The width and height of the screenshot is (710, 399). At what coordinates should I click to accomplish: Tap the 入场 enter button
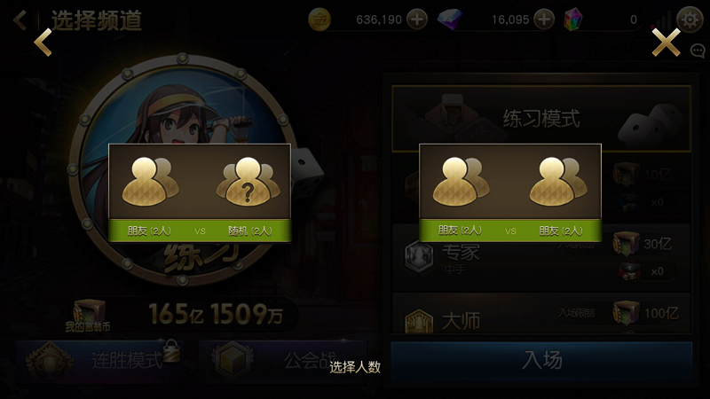[541, 361]
